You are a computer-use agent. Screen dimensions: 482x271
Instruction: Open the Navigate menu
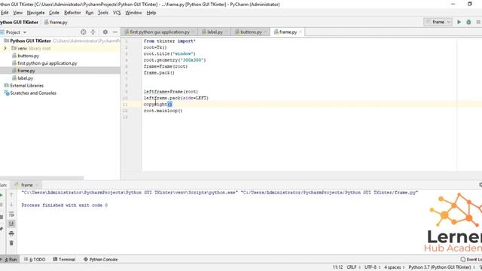tap(35, 13)
